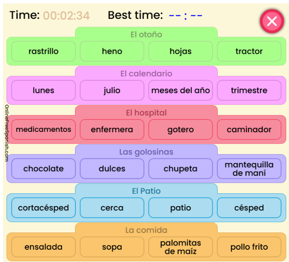Choose the 'pollo frito' word card

(x=249, y=247)
